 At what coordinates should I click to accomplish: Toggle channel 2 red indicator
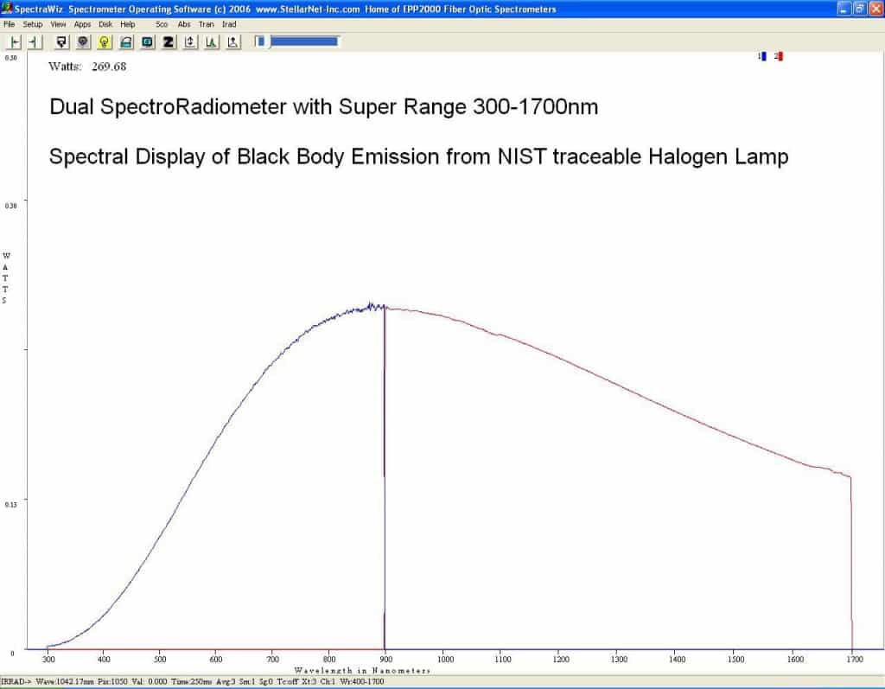tap(779, 54)
